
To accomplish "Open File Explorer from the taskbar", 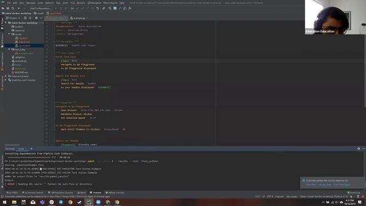I will click(14, 202).
